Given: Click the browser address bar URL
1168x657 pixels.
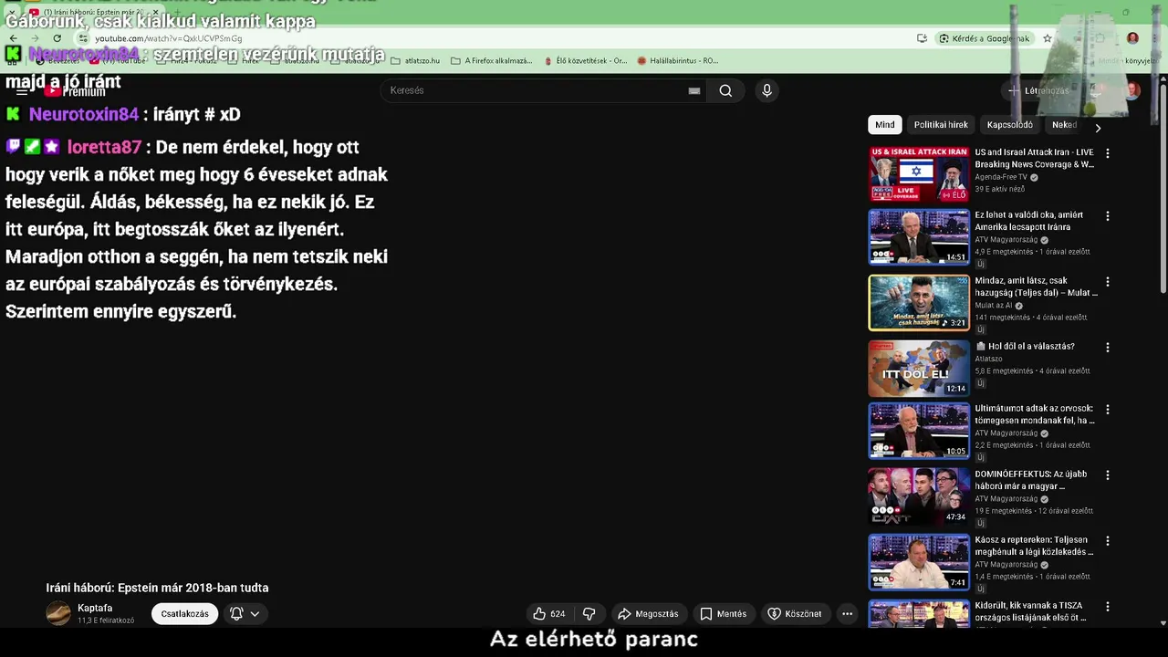Looking at the screenshot, I should pyautogui.click(x=169, y=38).
